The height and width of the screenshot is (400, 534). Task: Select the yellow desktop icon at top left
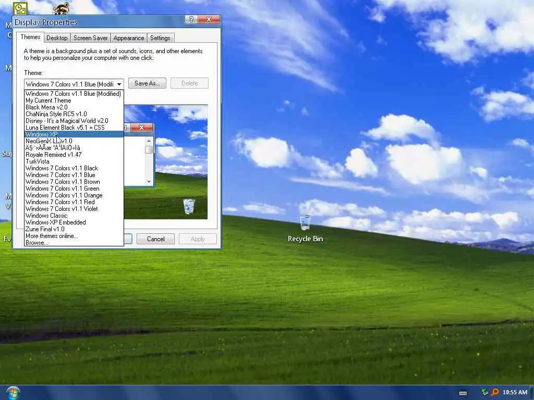(x=20, y=8)
